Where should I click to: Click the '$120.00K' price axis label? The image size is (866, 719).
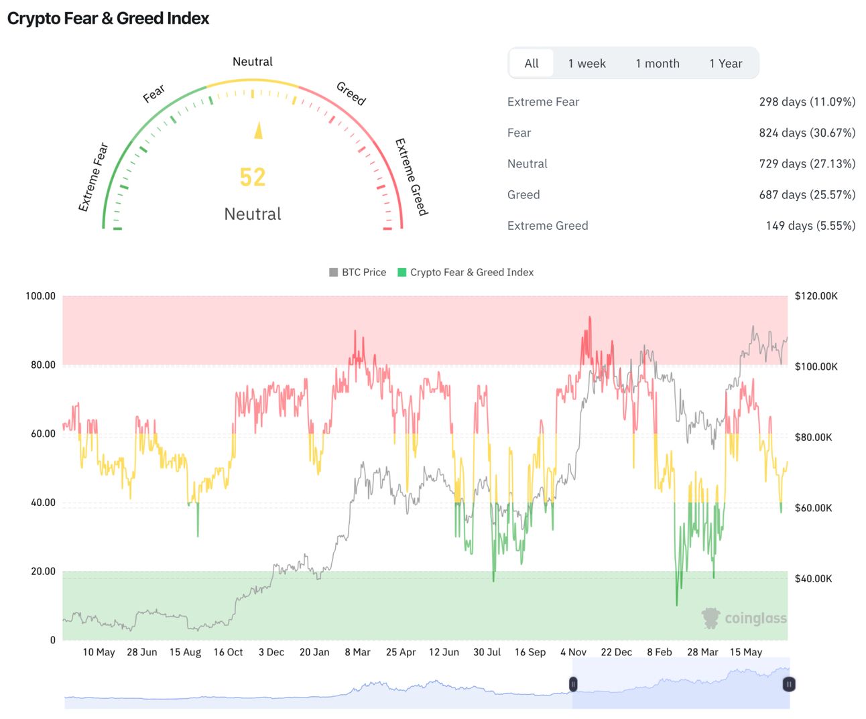816,296
